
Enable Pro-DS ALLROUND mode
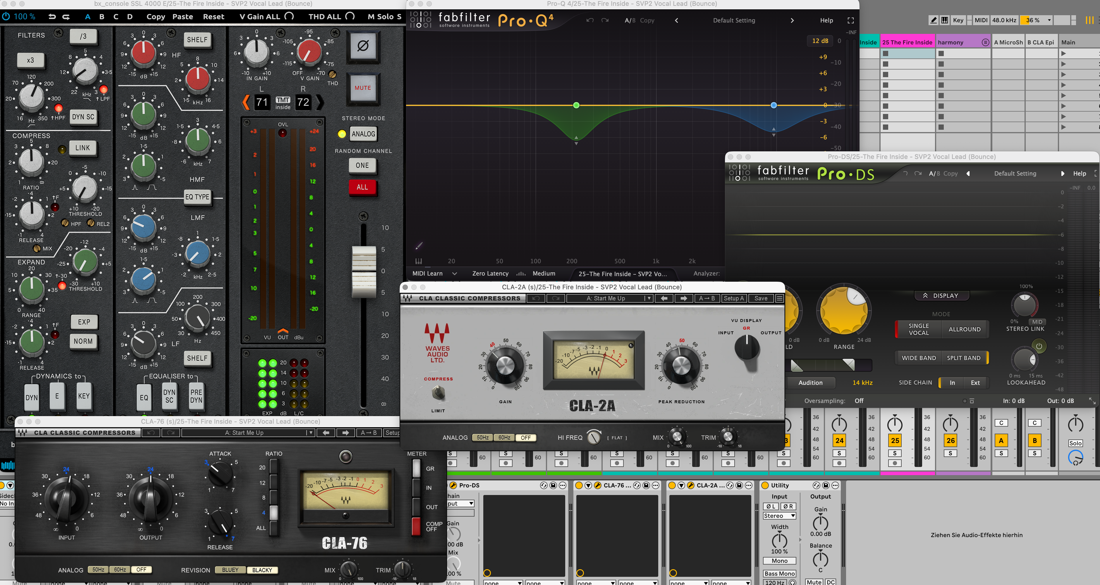click(964, 329)
